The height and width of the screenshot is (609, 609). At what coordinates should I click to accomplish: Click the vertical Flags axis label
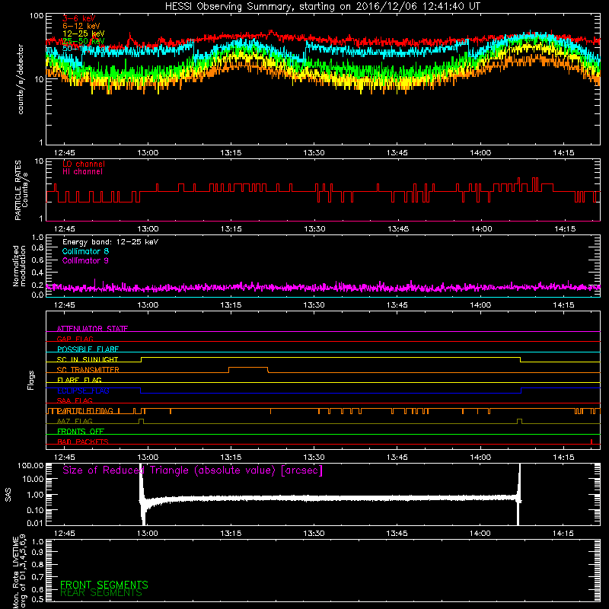(31, 380)
